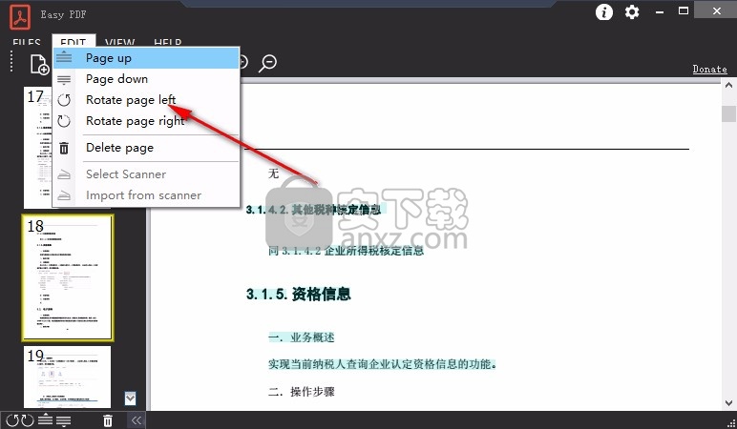Click the toolbar drag handle dots
This screenshot has height=429, width=737.
click(x=11, y=61)
